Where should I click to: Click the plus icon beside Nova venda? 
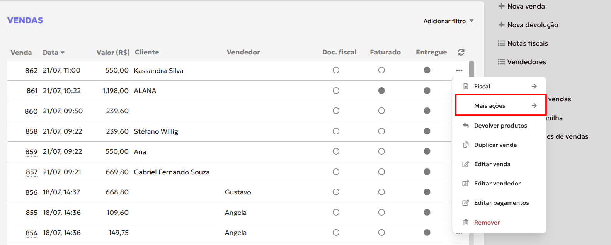pyautogui.click(x=502, y=6)
